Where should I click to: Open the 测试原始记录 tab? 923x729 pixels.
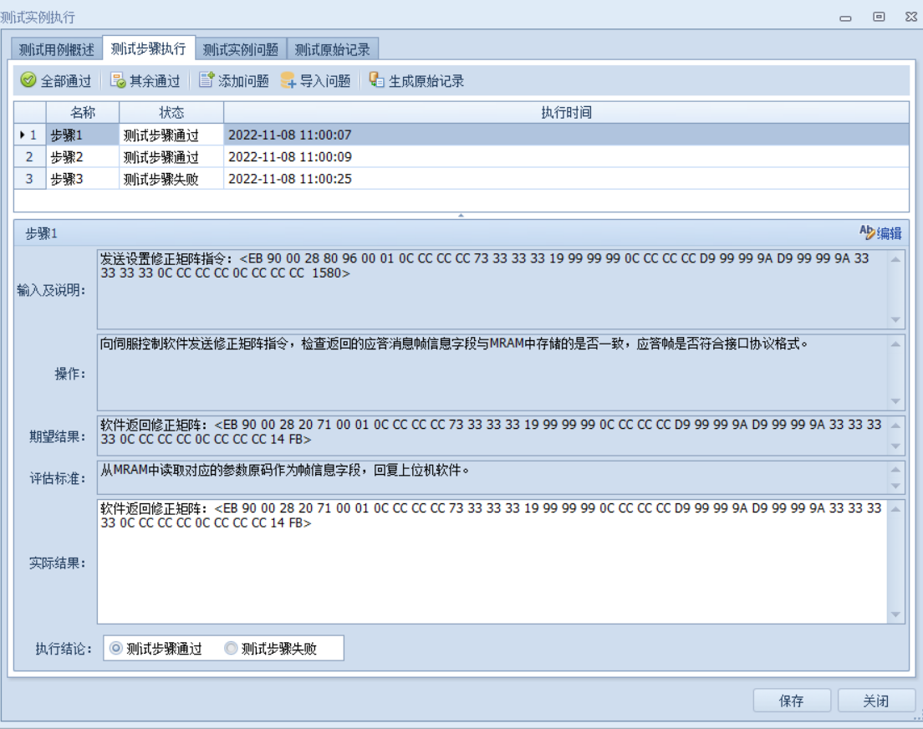332,49
